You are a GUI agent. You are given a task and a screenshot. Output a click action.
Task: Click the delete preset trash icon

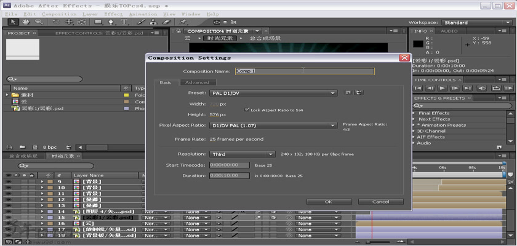pyautogui.click(x=358, y=93)
